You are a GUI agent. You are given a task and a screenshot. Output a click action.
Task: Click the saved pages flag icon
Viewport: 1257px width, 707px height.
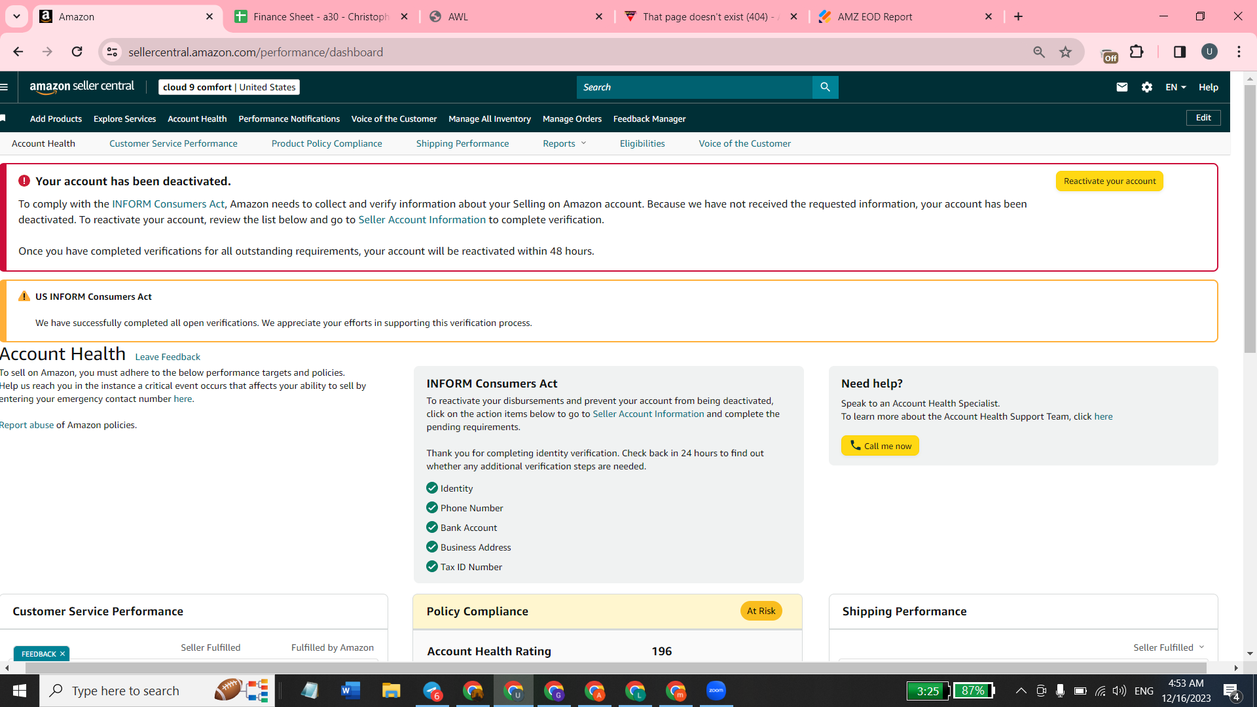click(3, 118)
